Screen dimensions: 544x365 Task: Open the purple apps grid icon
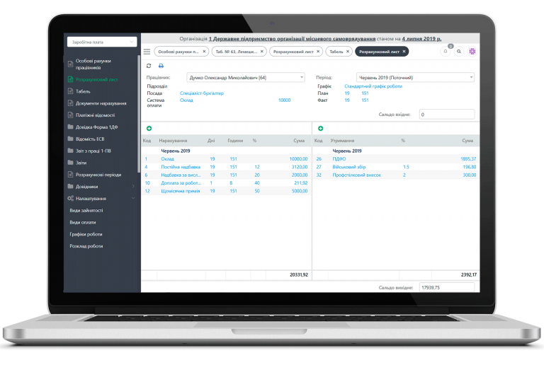(x=472, y=52)
